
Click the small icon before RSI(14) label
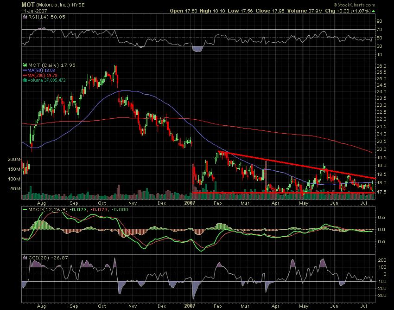[25, 17]
